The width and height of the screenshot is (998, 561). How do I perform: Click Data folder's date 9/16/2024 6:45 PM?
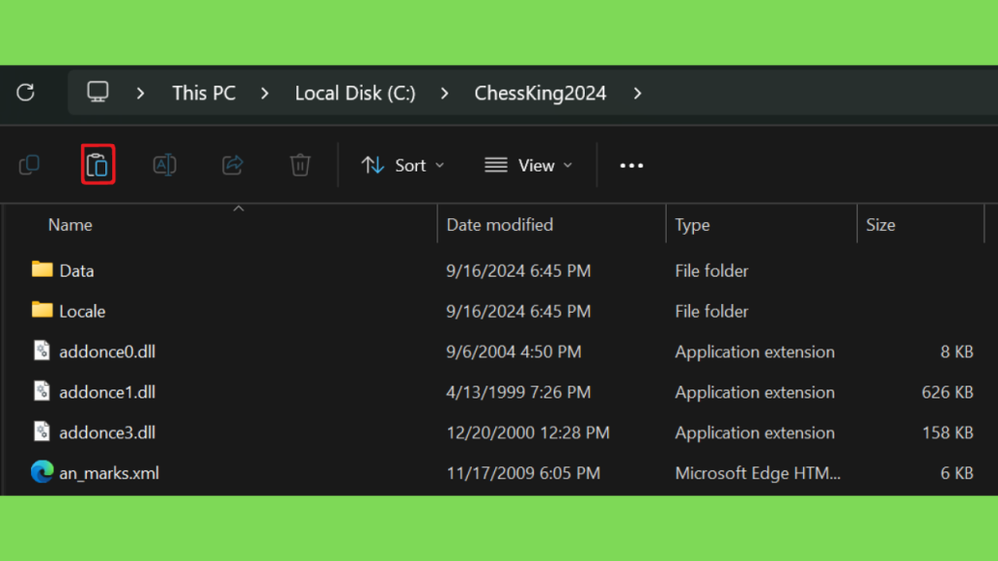pos(518,271)
